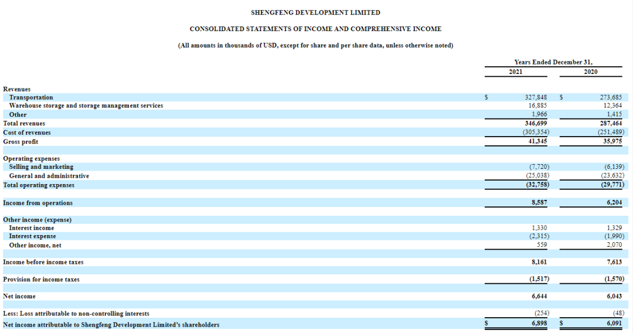Select Interest income 2020 value 1,329
This screenshot has width=633, height=333.
(614, 228)
